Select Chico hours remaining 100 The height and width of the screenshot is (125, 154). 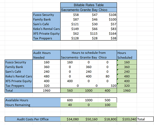(107, 105)
